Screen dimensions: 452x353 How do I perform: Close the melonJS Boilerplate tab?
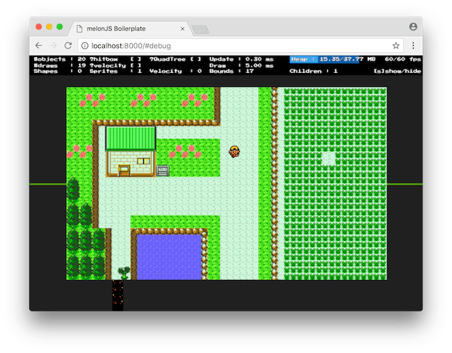click(182, 28)
